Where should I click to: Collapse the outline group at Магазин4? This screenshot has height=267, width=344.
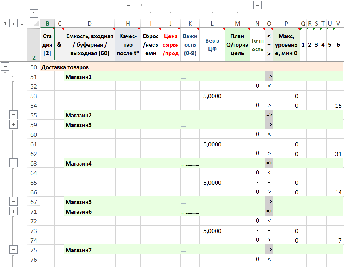(13, 163)
